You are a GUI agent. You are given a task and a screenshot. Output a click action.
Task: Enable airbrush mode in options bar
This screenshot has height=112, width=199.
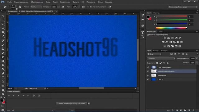pyautogui.click(x=83, y=7)
